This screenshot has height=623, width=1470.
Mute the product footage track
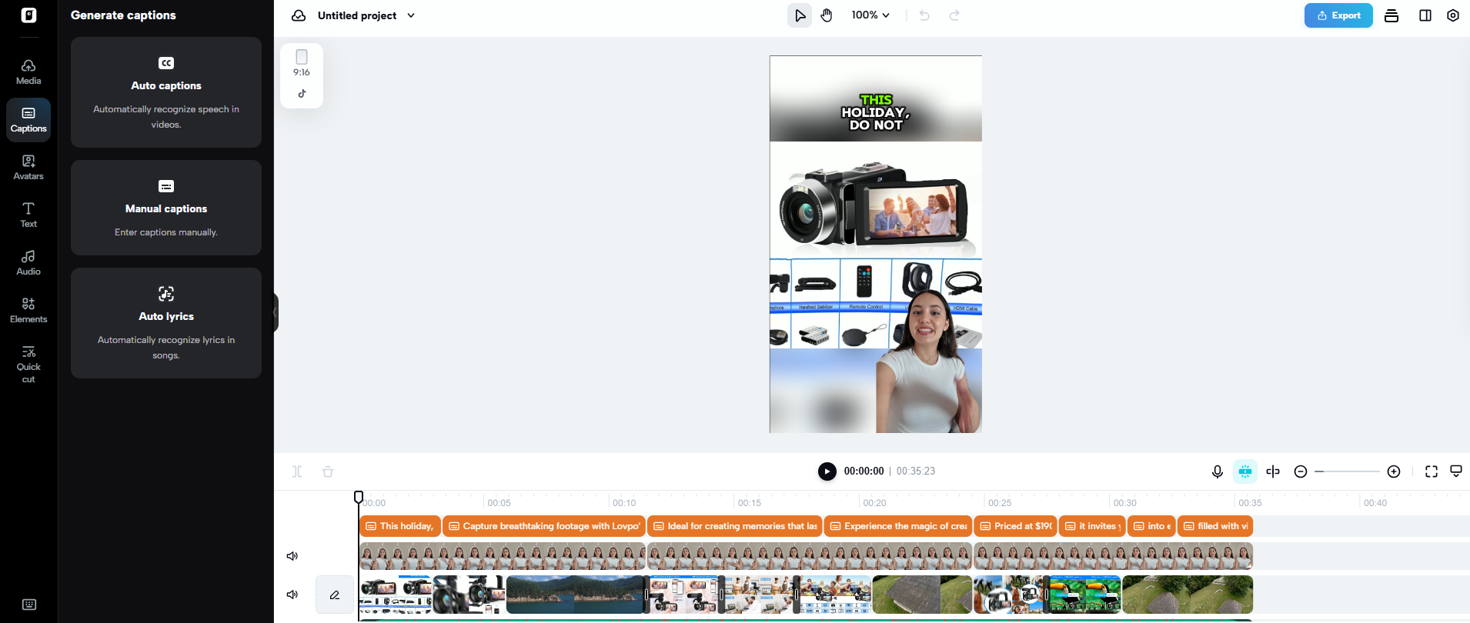(292, 595)
